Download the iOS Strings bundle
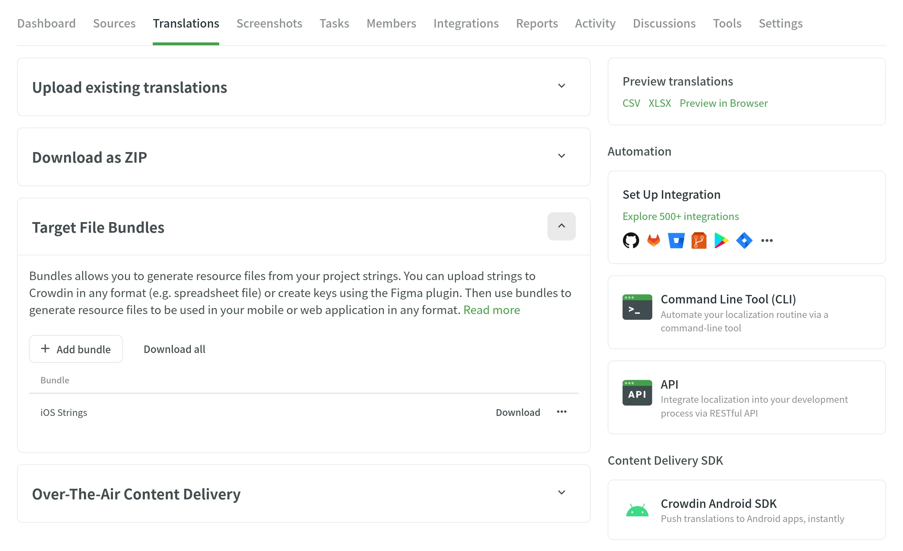Viewport: 903px width, 551px height. (x=517, y=412)
